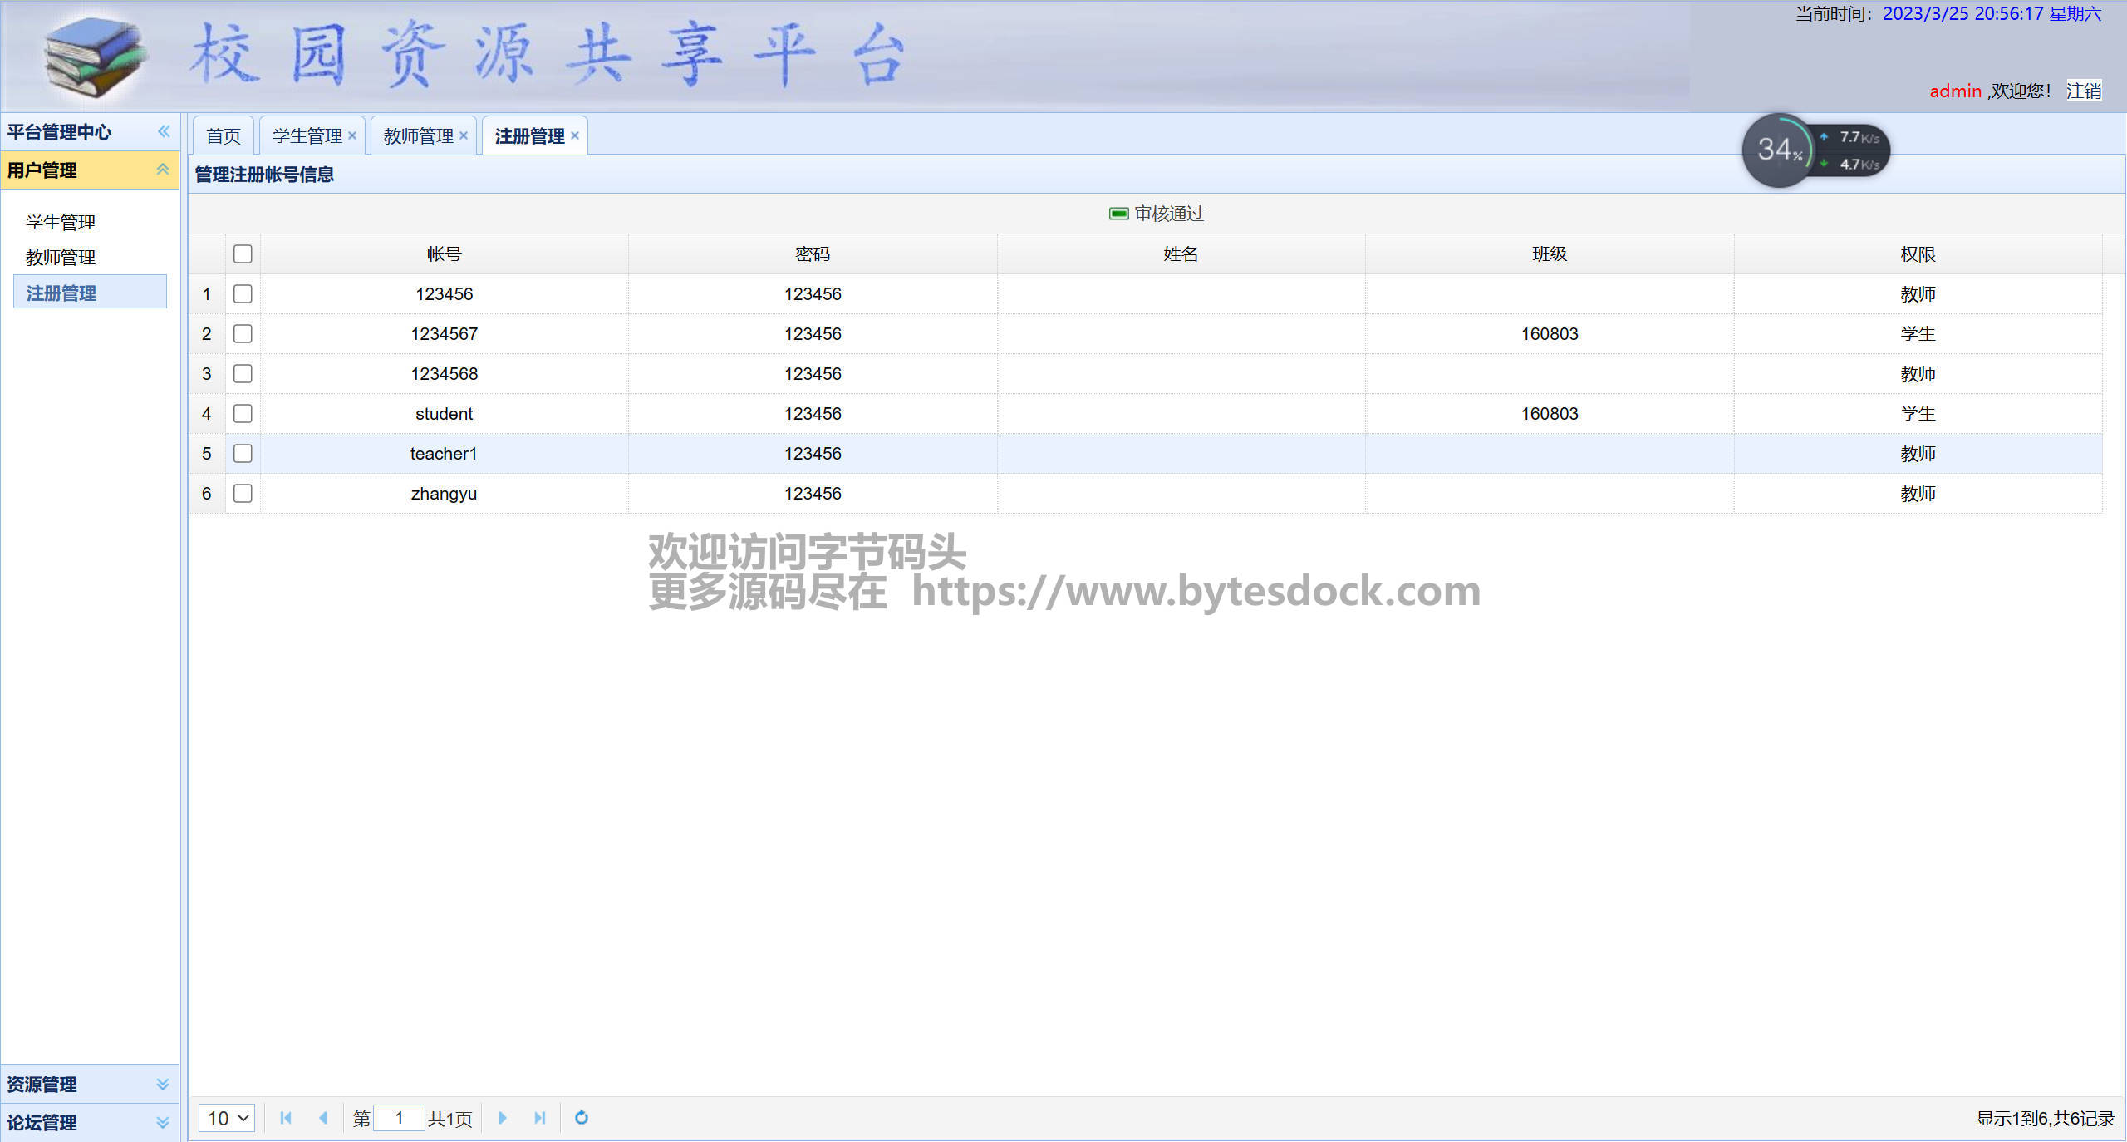Refresh the registration table
Viewport: 2127px width, 1142px height.
(582, 1118)
